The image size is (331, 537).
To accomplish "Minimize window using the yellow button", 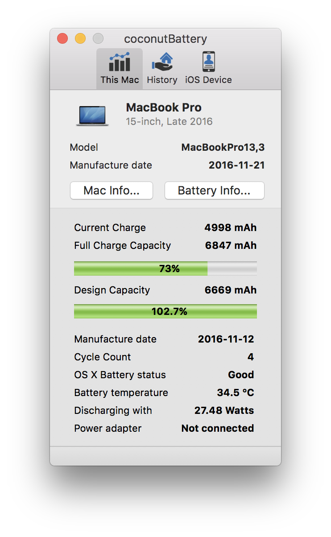I will coord(80,39).
